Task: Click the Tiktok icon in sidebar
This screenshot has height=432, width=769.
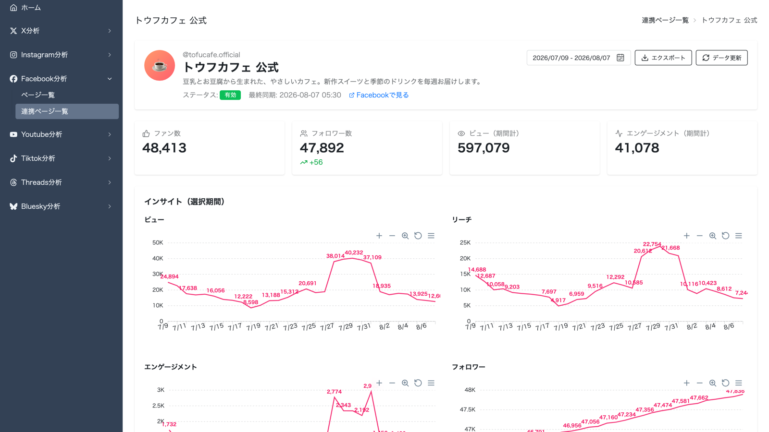Action: click(x=13, y=158)
